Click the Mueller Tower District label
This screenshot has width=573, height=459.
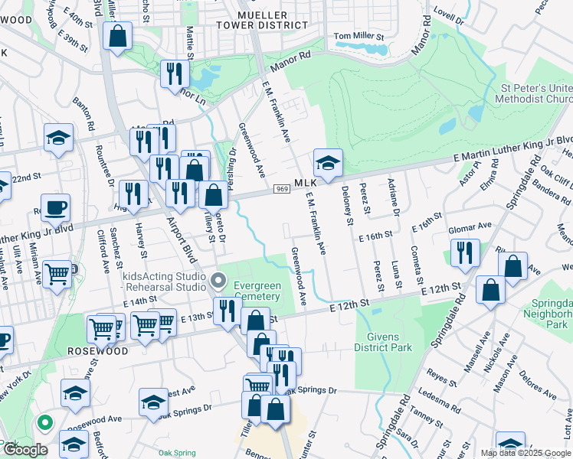[262, 20]
